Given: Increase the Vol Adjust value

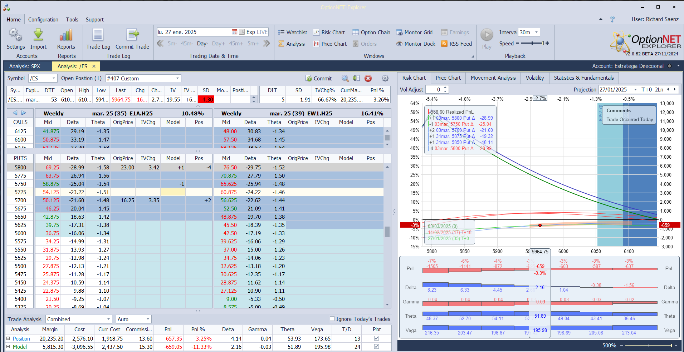Looking at the screenshot, I should [445, 88].
